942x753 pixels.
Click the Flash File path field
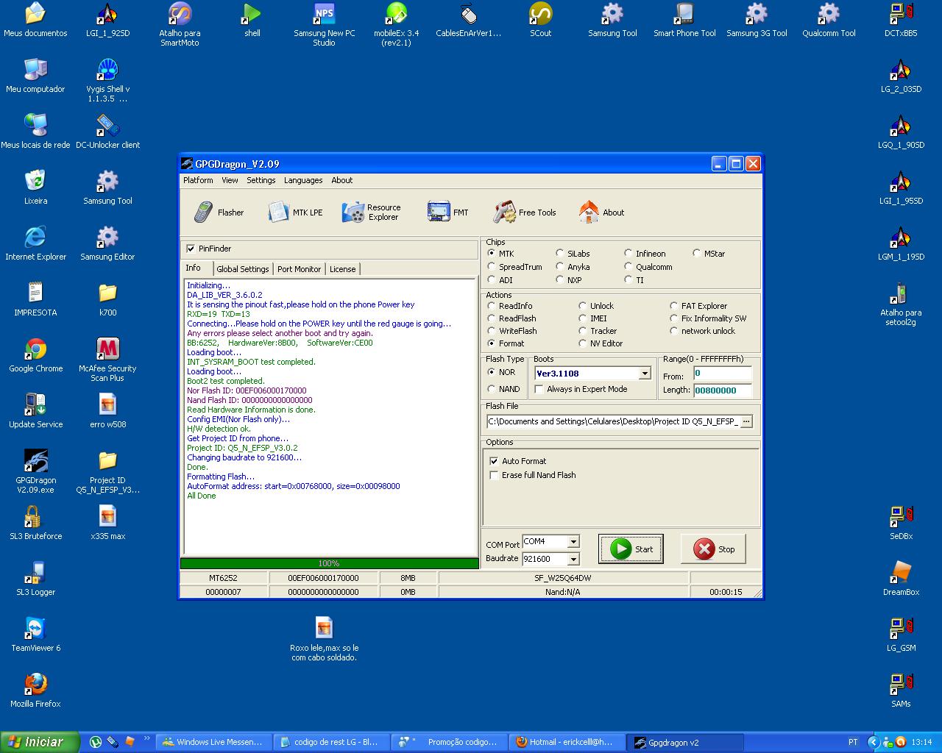613,421
